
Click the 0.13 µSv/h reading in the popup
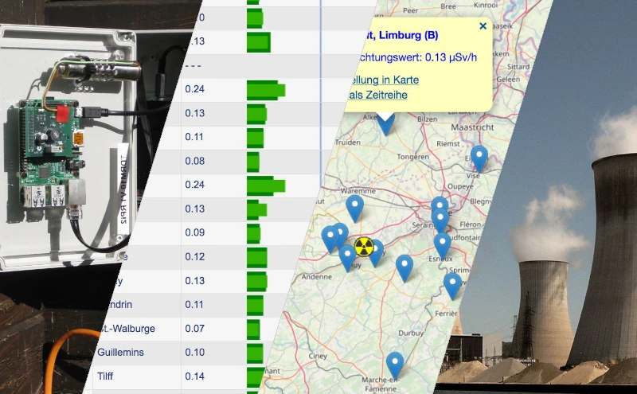tap(451, 57)
